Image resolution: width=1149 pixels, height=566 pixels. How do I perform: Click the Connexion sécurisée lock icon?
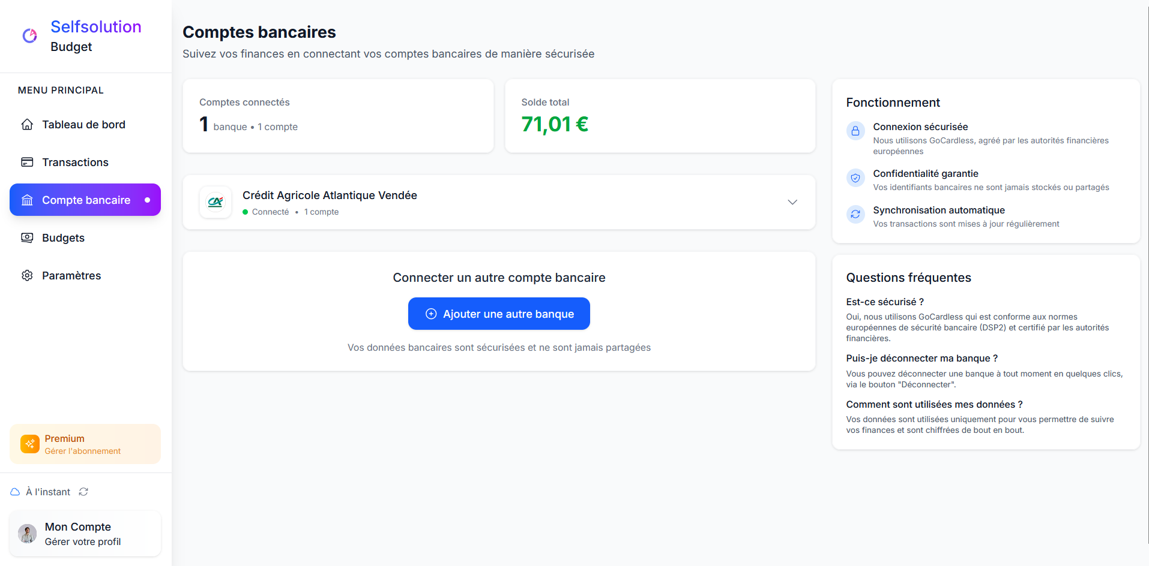pos(855,131)
